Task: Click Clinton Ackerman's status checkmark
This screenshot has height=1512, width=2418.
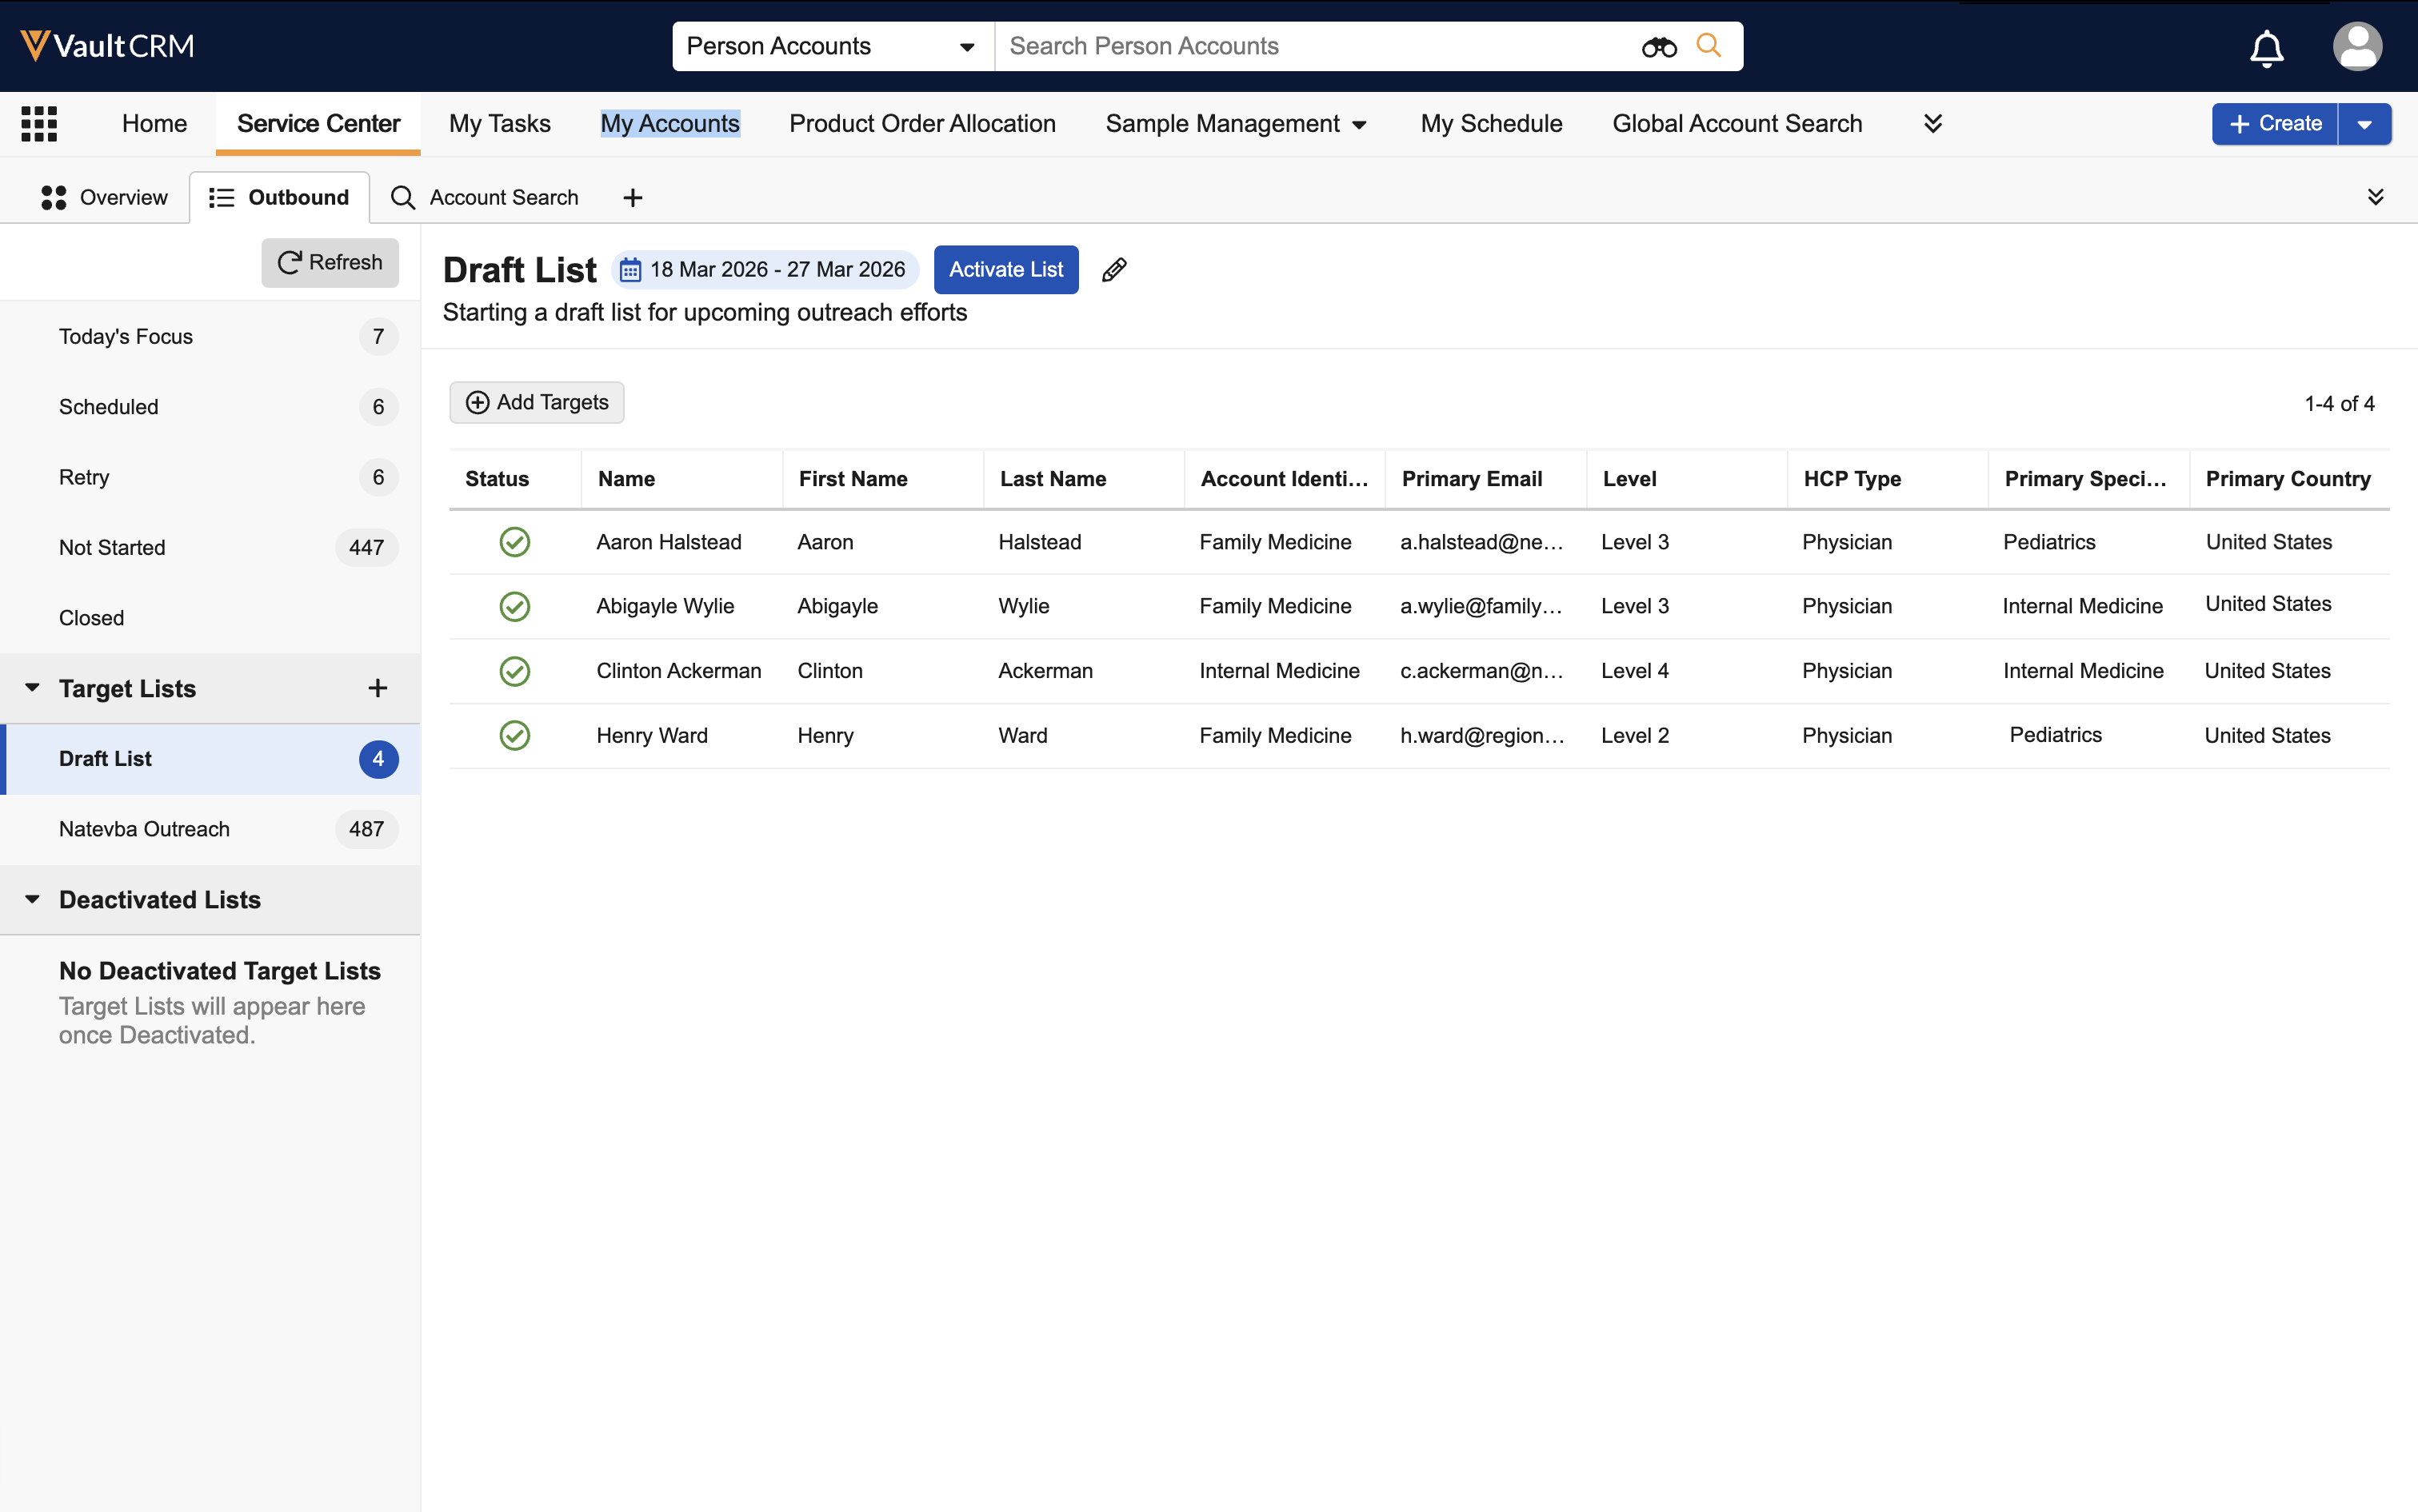Action: (x=514, y=671)
